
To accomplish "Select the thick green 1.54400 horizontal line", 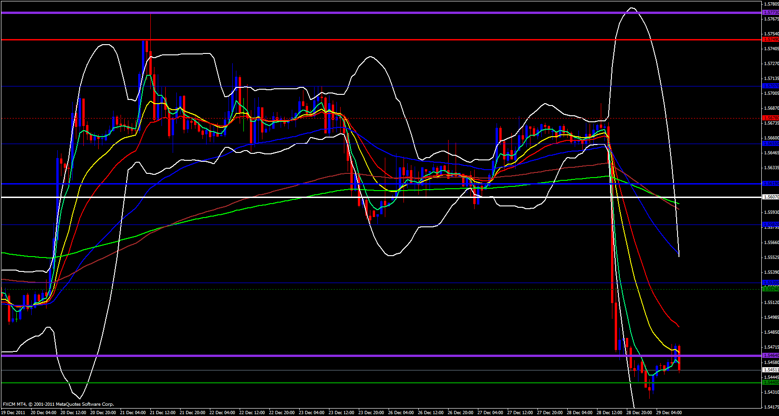I will click(x=326, y=383).
